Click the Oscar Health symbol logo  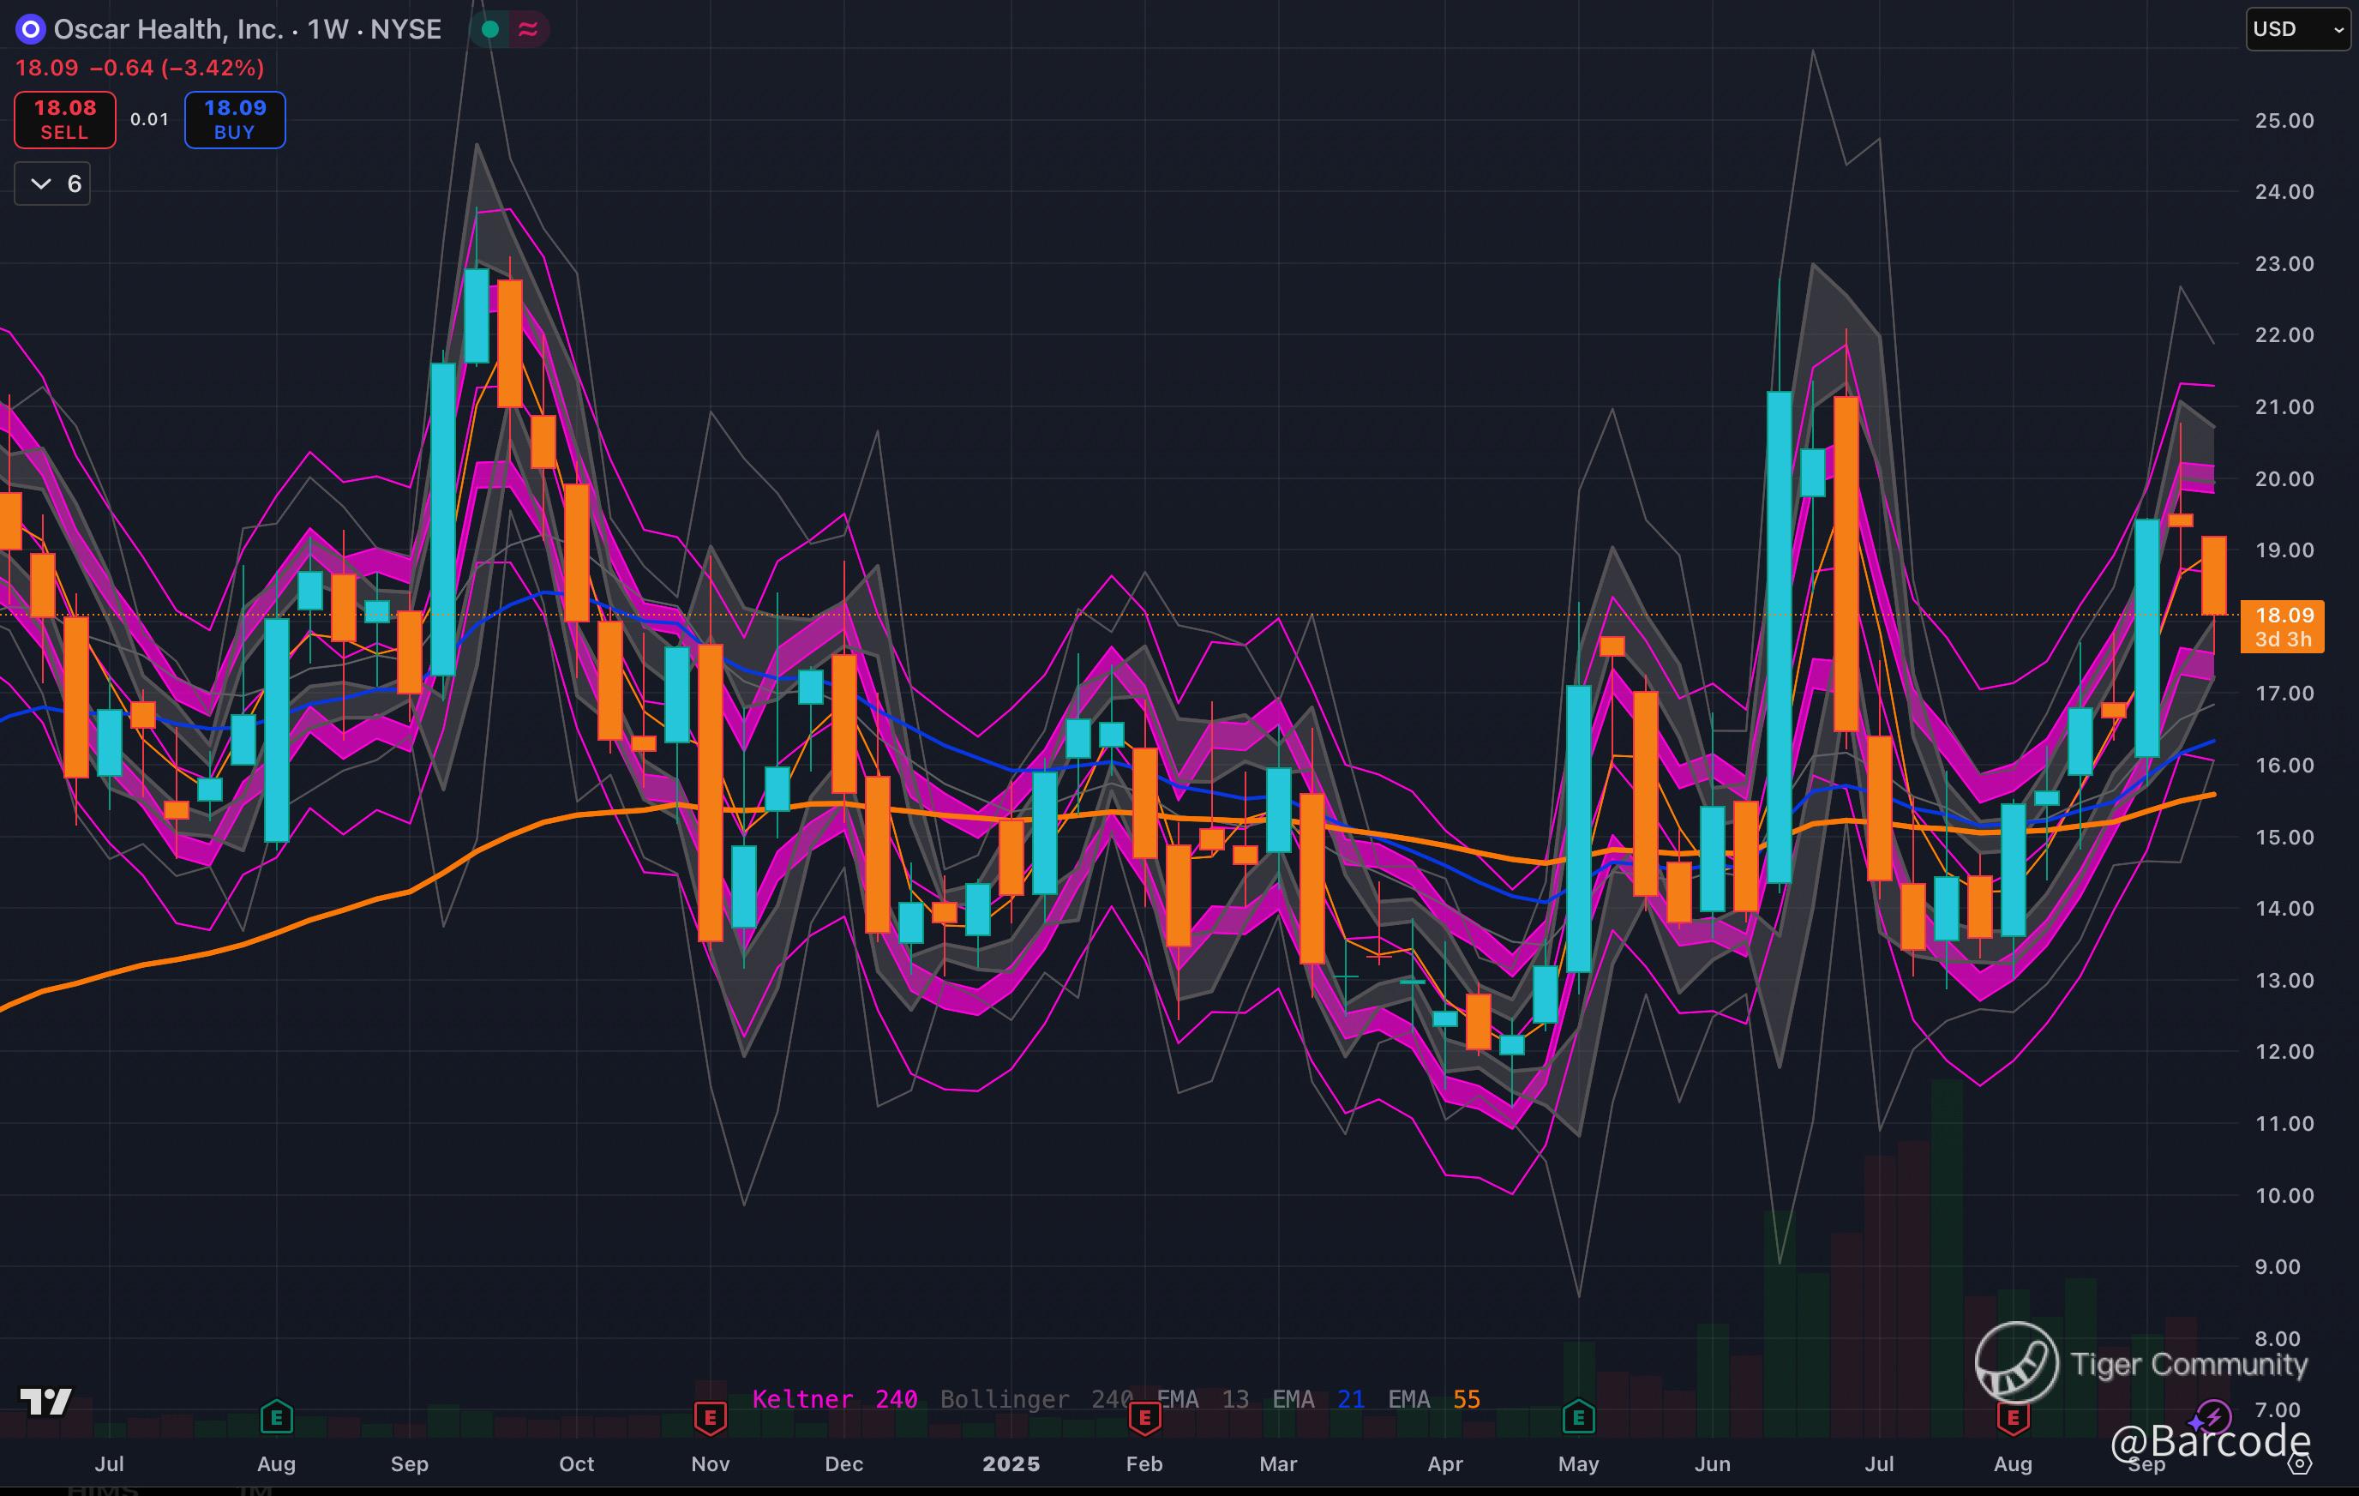click(30, 29)
